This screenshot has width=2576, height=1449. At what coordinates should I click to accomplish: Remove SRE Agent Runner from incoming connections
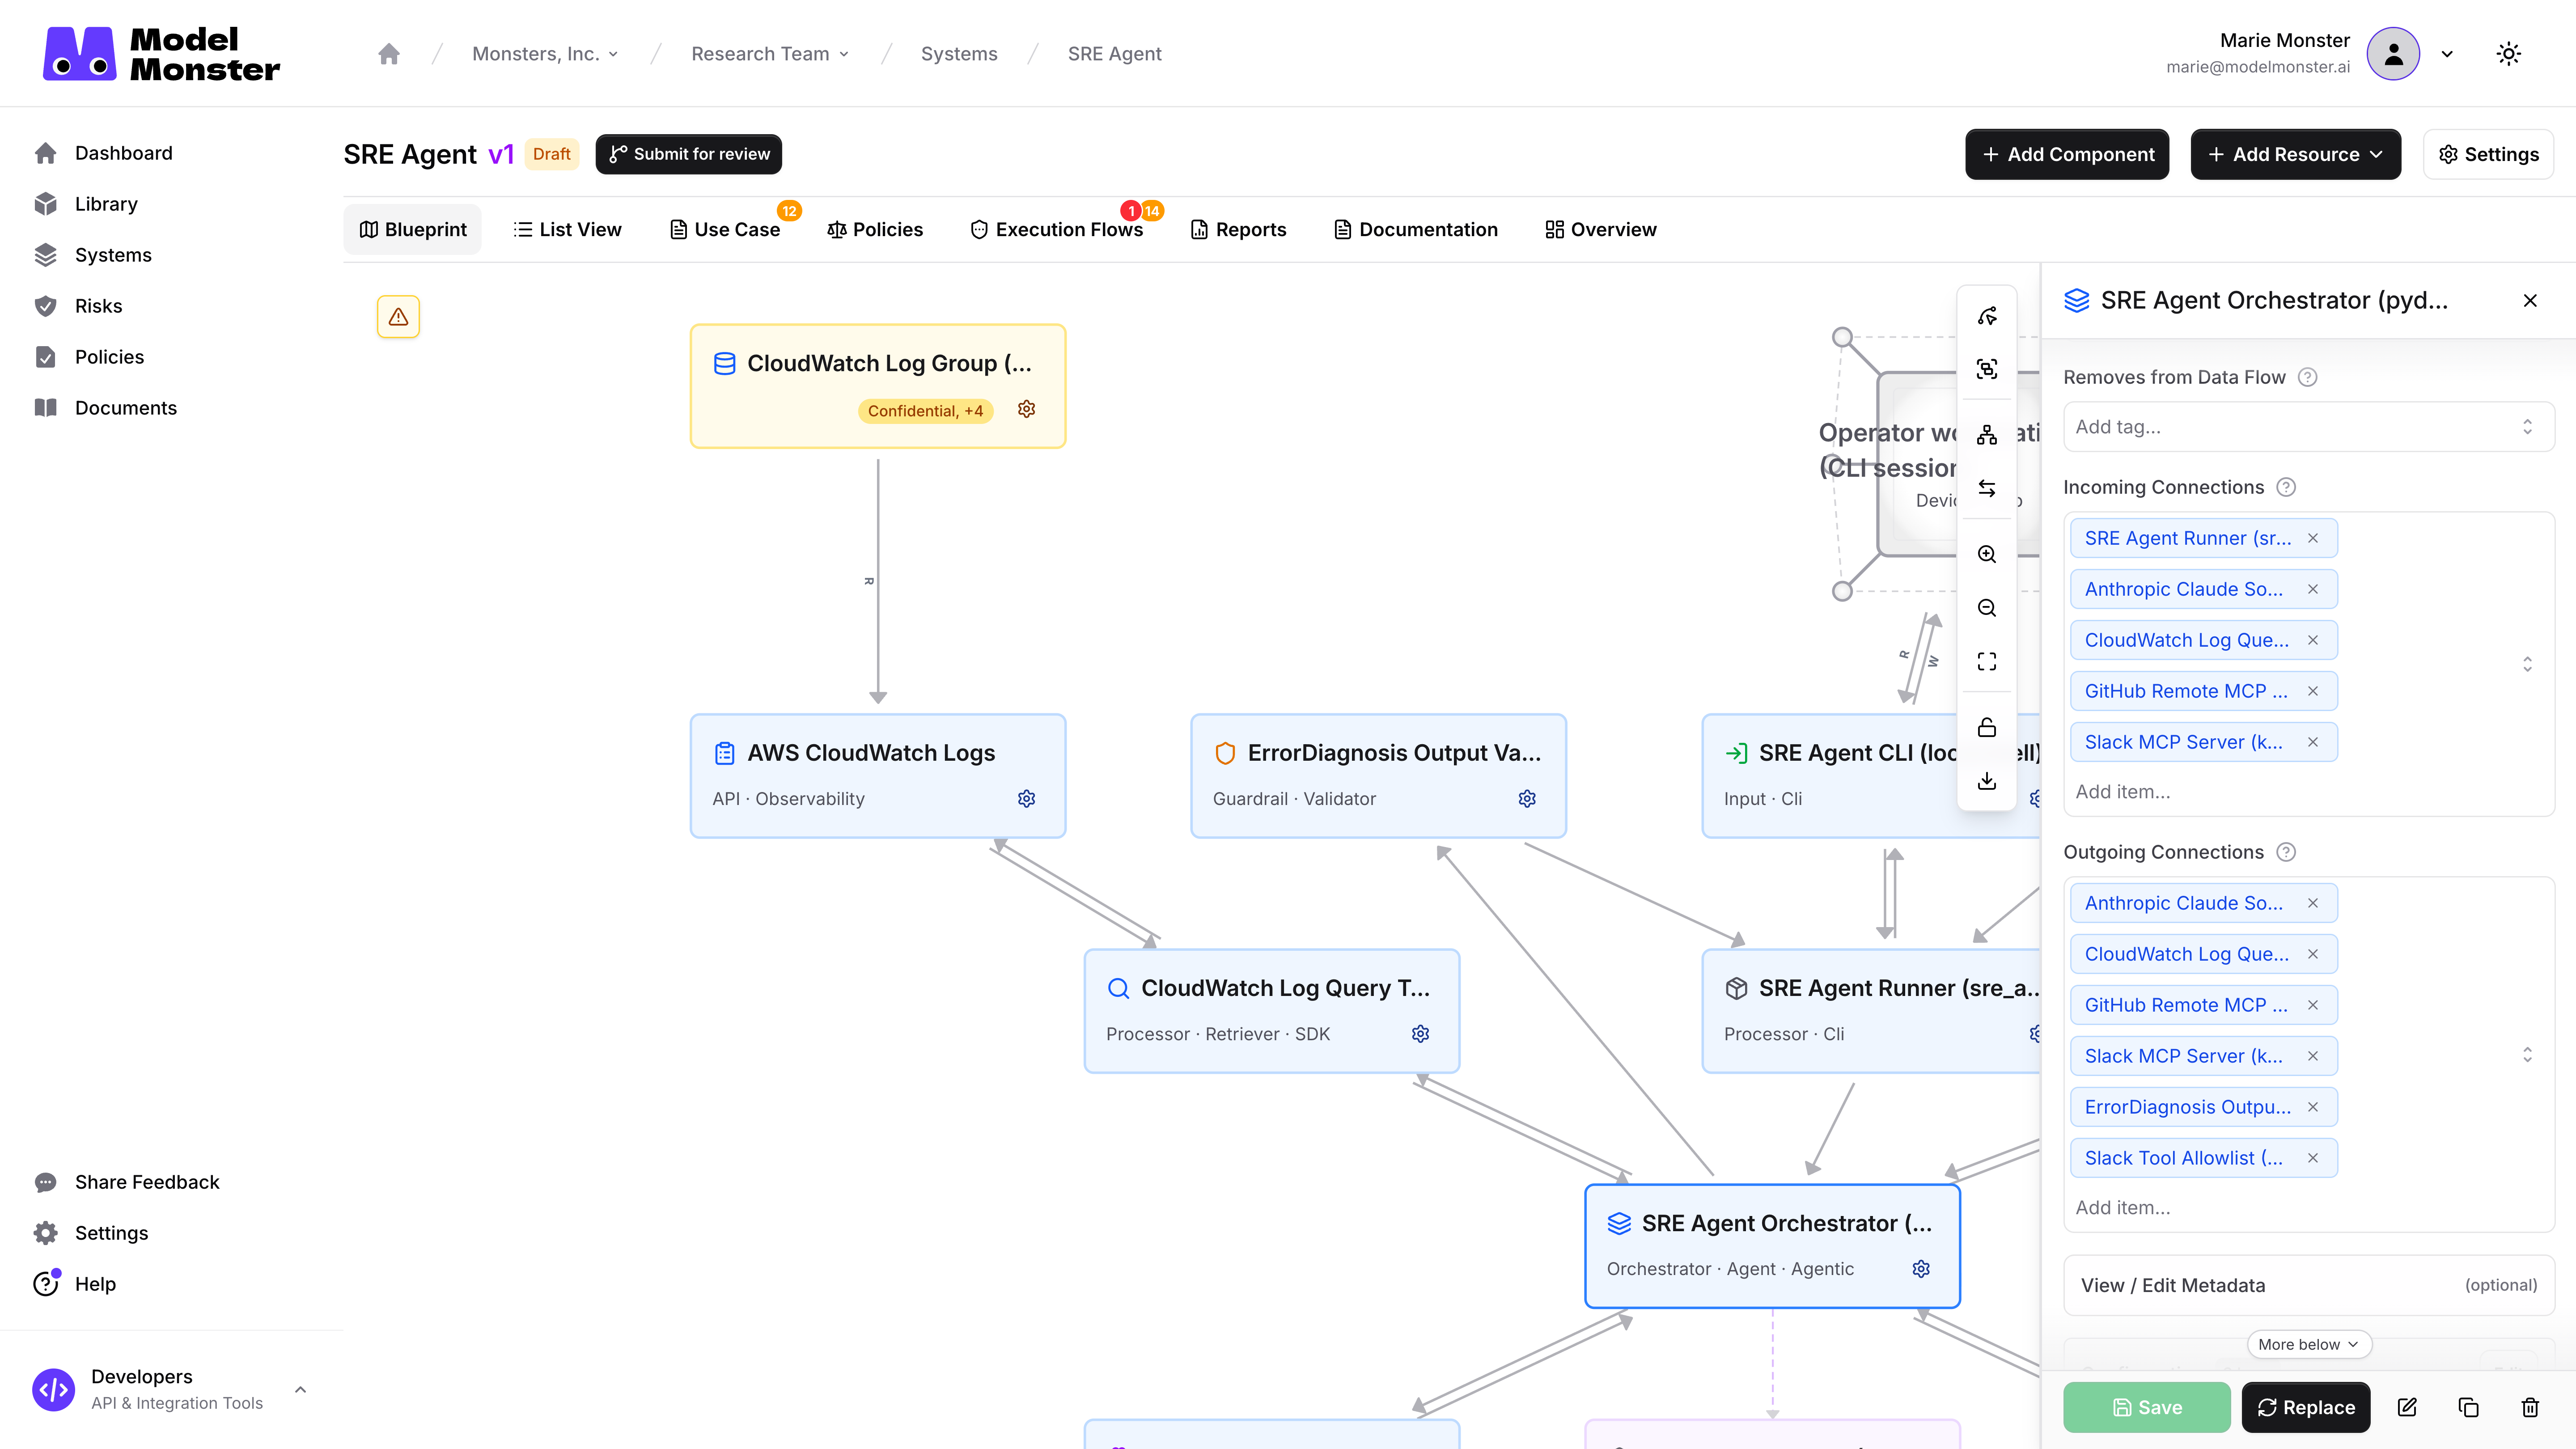click(2313, 538)
